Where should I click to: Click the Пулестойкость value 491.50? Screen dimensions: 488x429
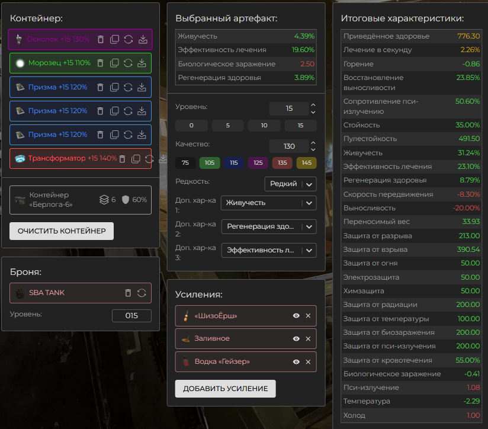point(469,139)
